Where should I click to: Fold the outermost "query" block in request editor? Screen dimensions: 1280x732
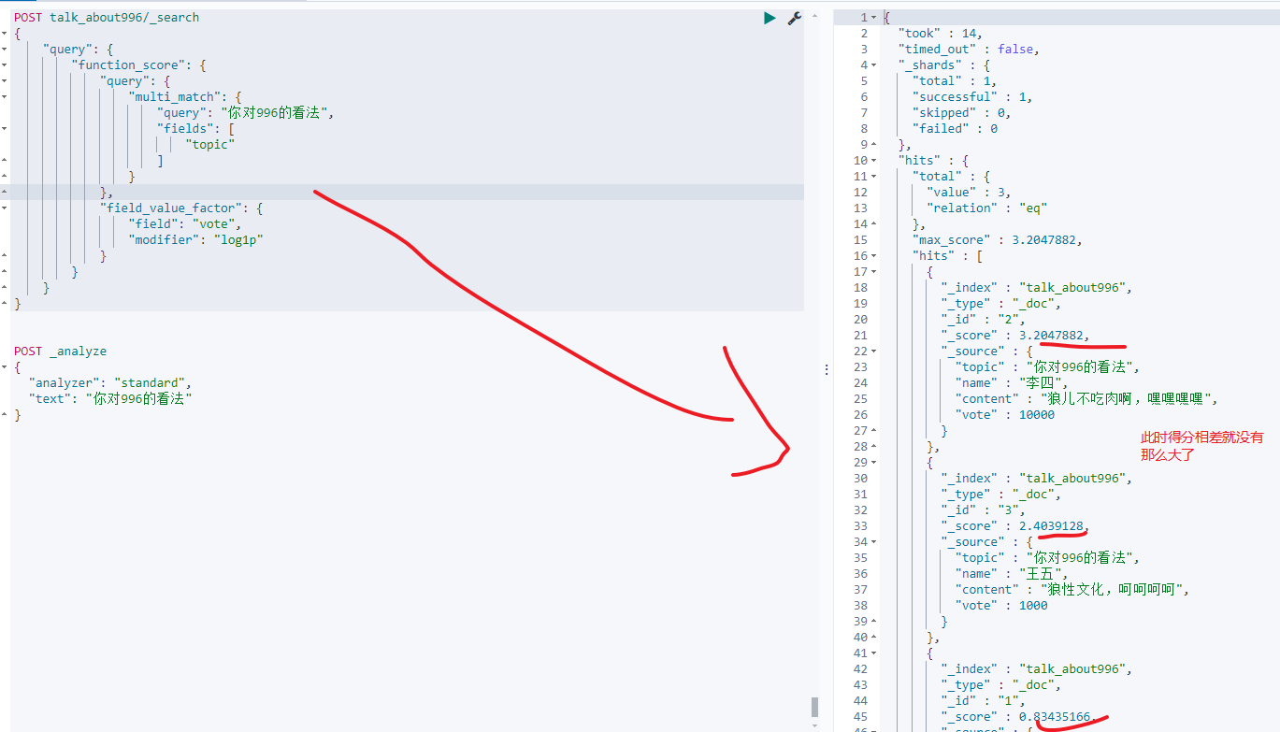coord(5,50)
